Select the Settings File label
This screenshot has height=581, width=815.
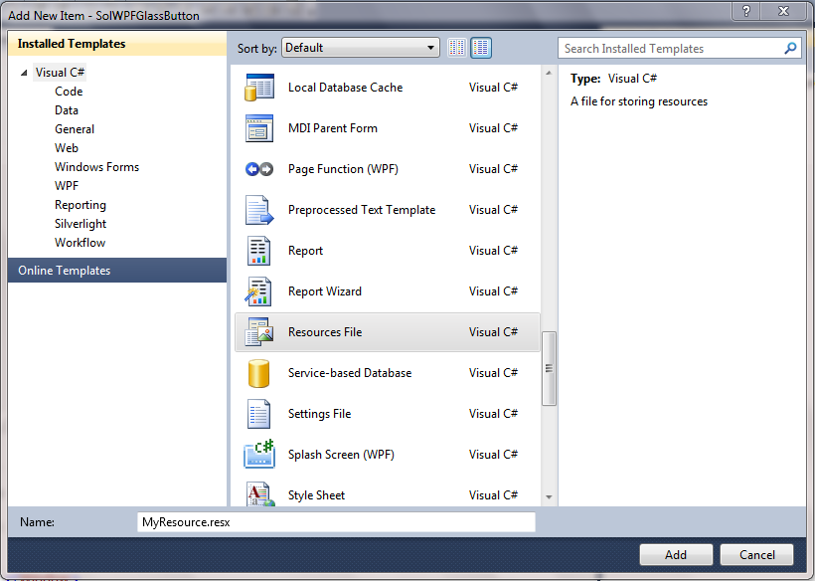click(320, 414)
